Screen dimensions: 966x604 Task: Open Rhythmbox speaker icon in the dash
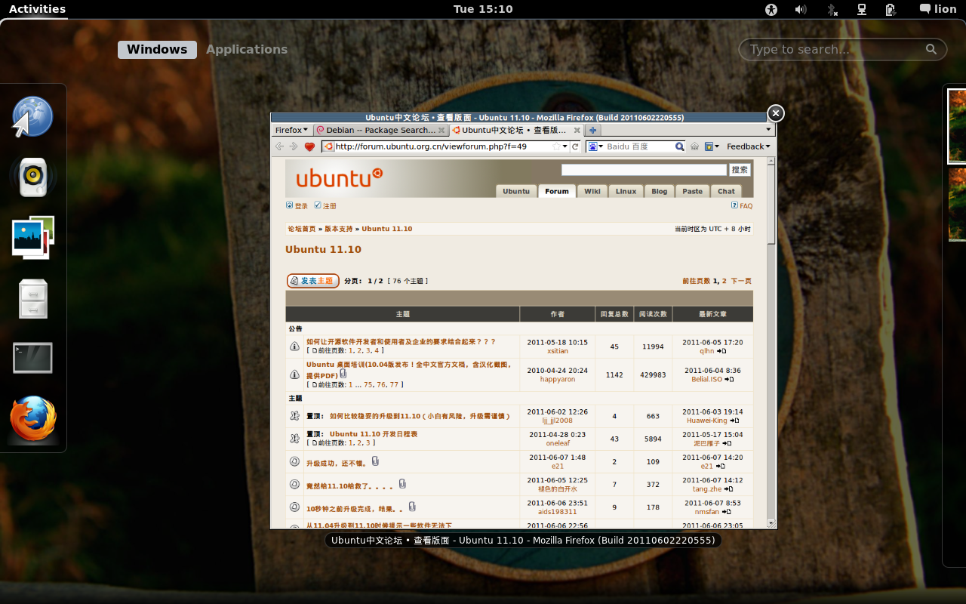pos(32,177)
